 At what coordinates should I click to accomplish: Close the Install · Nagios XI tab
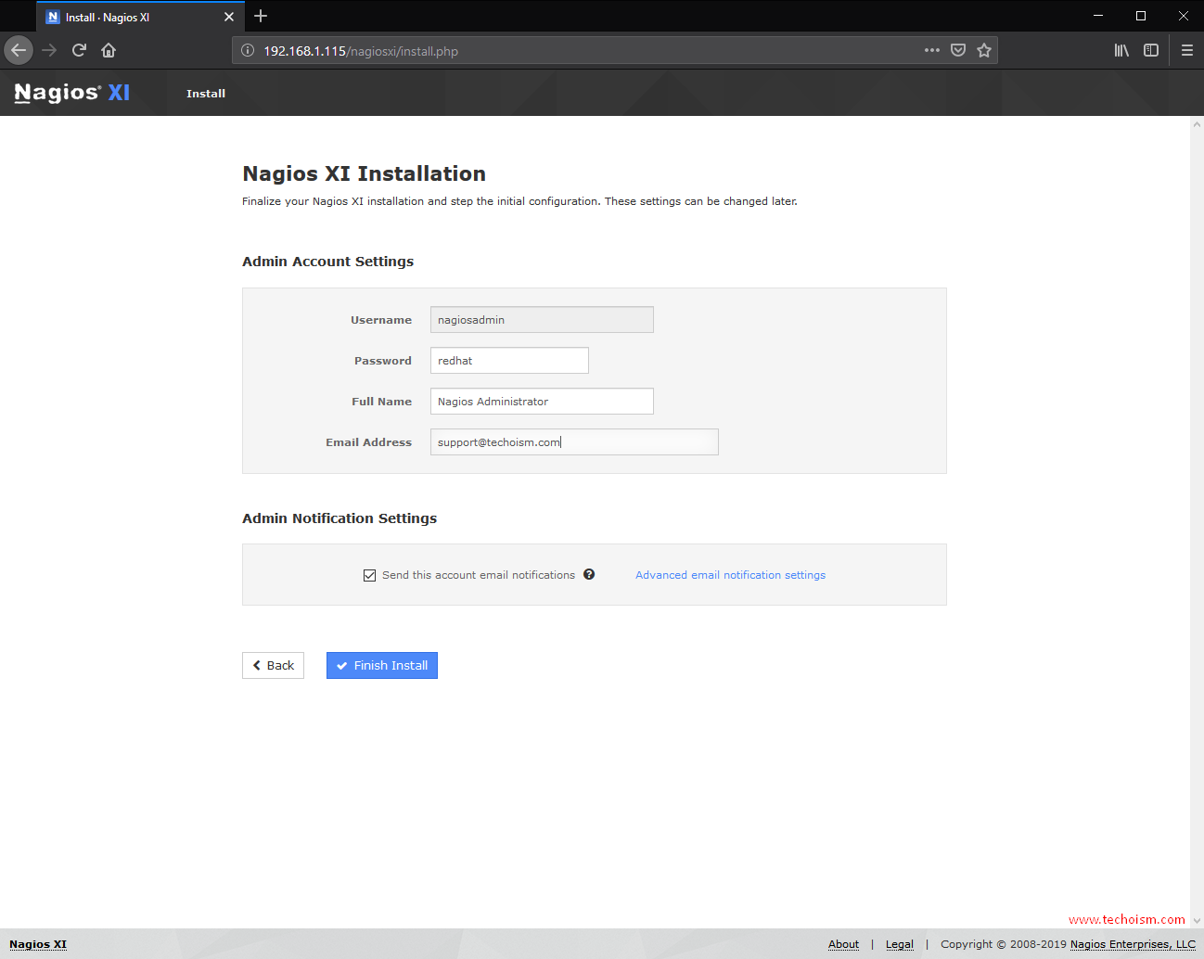229,17
